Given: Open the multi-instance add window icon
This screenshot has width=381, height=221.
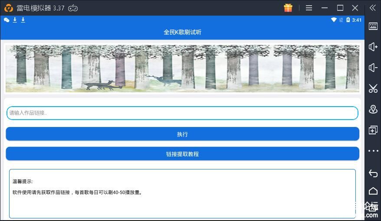Looking at the screenshot, I should tap(373, 130).
